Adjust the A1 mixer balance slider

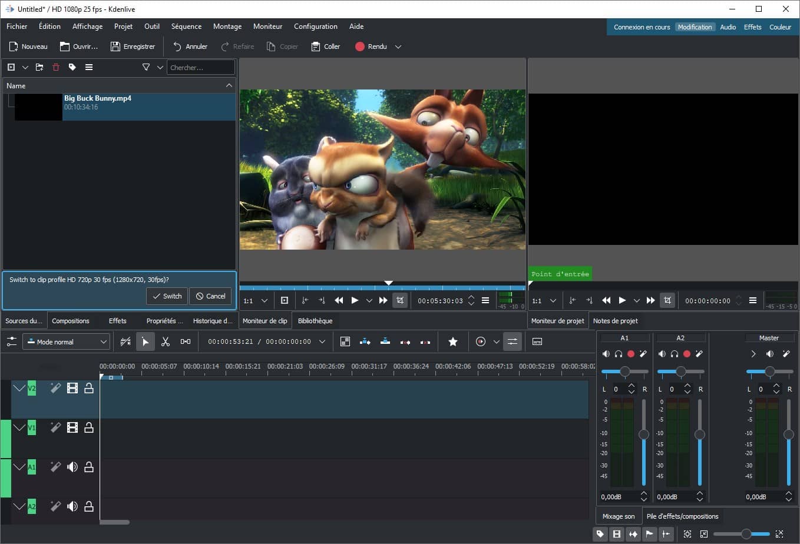pos(624,371)
